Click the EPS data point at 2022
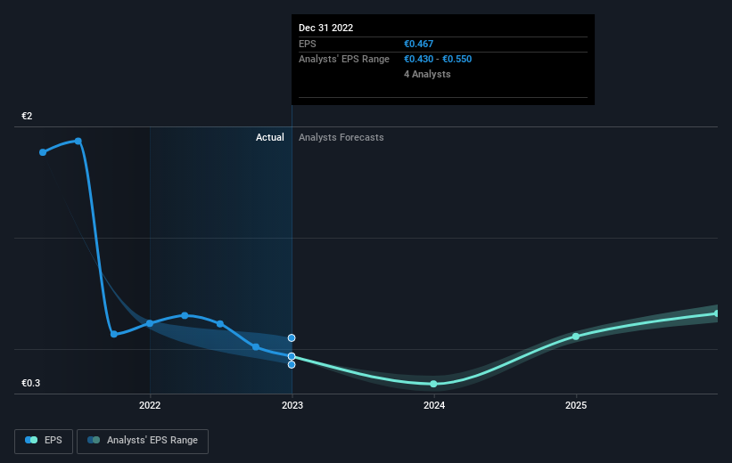This screenshot has width=732, height=463. click(150, 323)
